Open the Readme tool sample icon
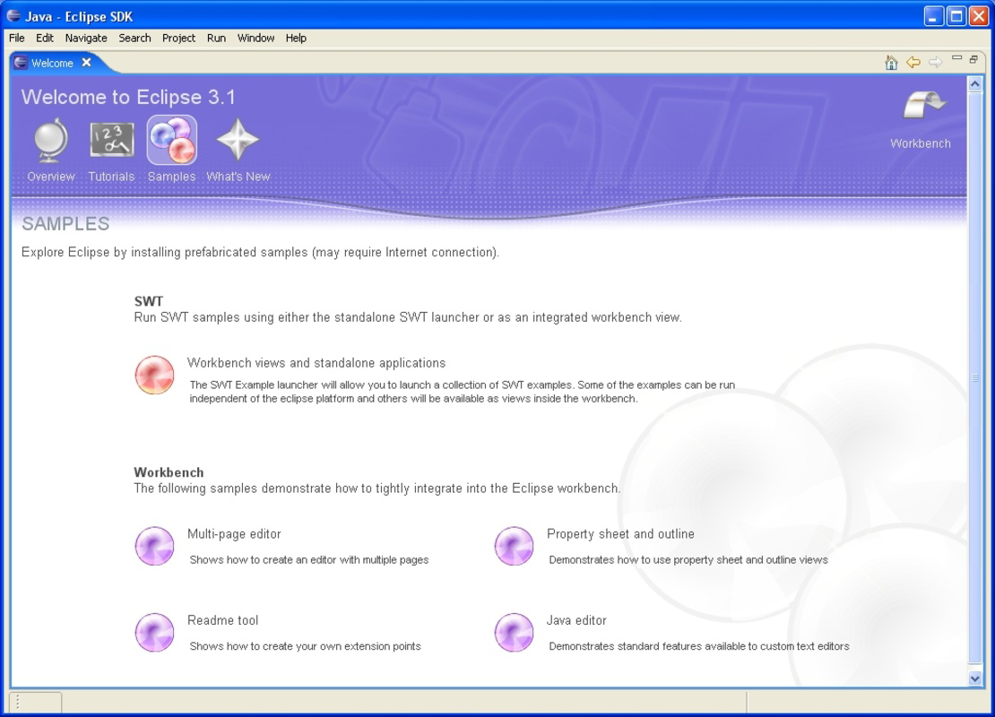This screenshot has height=717, width=995. coord(154,632)
